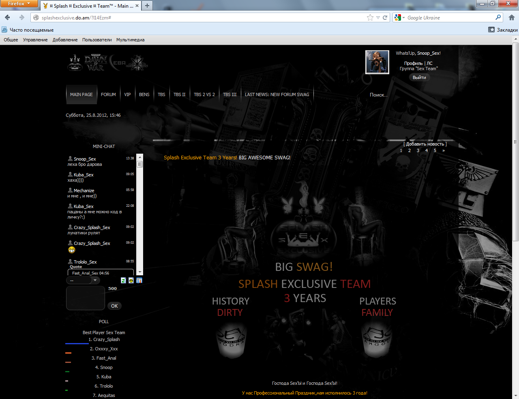Click the mini-chat vertical scrollbar

(140, 215)
